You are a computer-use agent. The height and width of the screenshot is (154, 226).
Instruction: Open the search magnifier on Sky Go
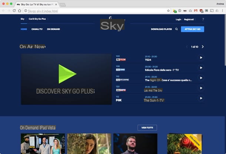coord(176,29)
